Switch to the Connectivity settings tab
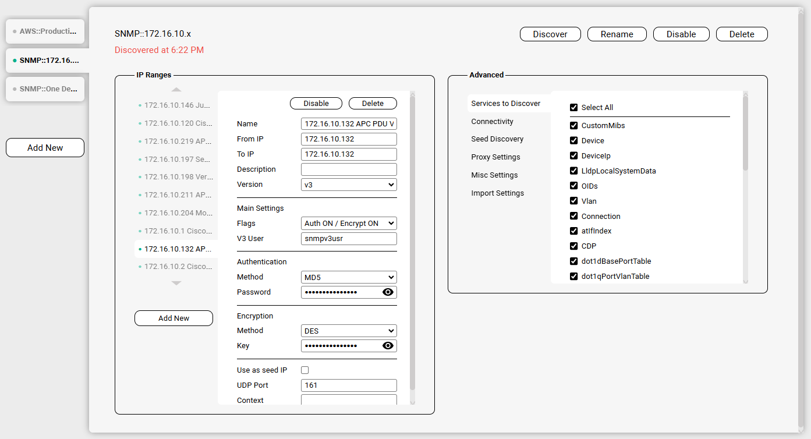811x439 pixels. 492,122
